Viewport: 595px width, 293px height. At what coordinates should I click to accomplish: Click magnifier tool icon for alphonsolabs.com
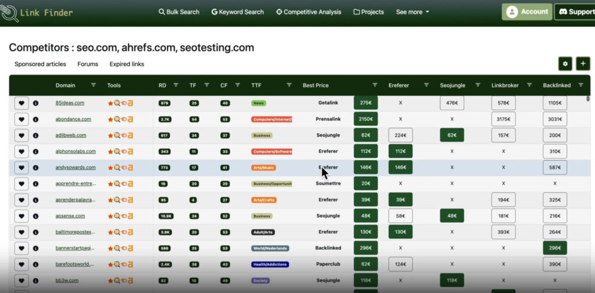coord(117,151)
